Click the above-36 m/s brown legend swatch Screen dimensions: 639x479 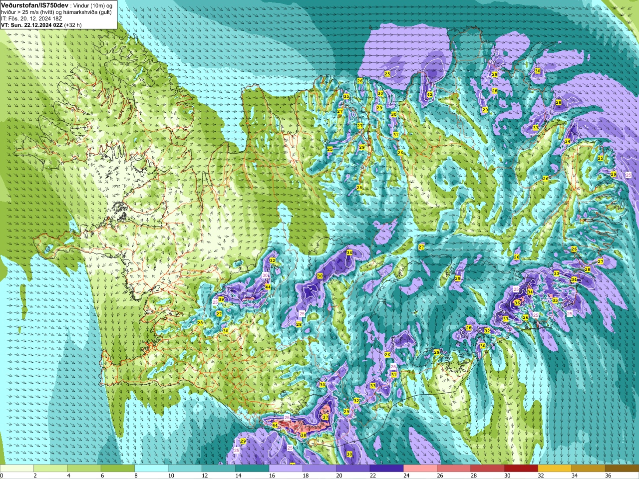click(x=622, y=469)
